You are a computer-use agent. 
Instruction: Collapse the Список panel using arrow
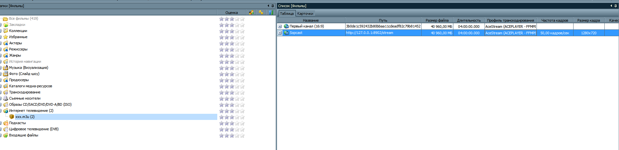611,6
